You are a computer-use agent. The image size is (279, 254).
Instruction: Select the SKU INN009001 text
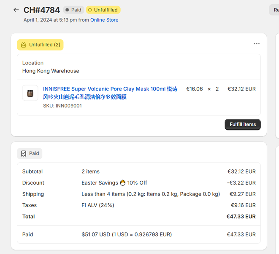(x=62, y=106)
